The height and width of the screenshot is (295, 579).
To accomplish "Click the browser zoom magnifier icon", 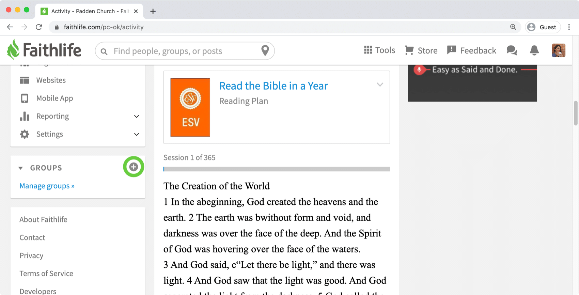I will pos(513,27).
